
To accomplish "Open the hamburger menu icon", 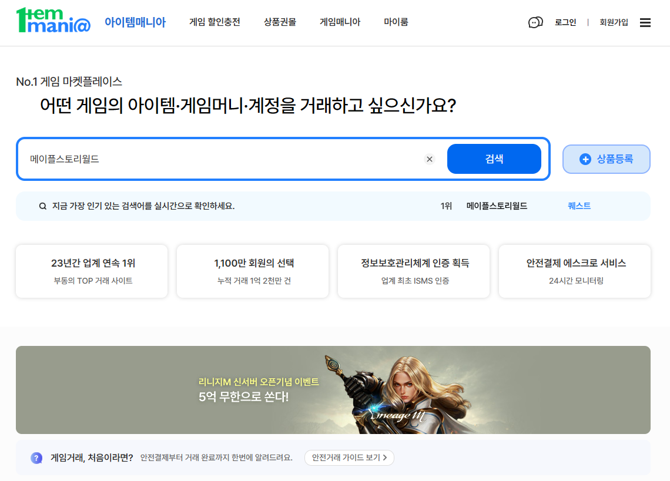I will [645, 23].
